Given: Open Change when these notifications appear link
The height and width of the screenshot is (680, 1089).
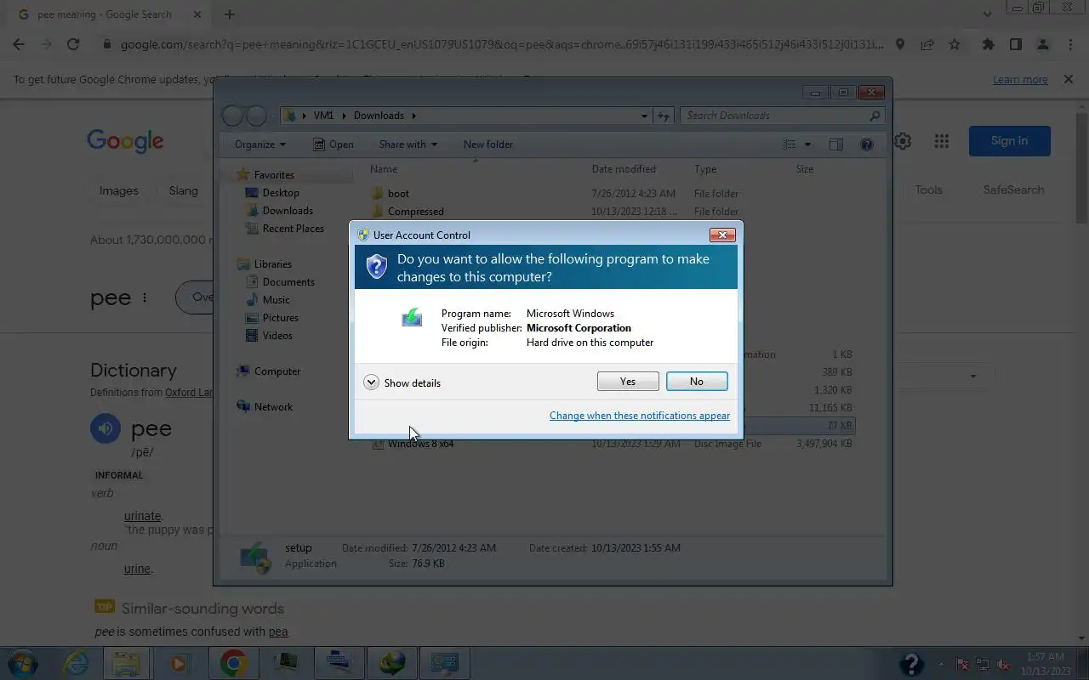Looking at the screenshot, I should (x=640, y=416).
